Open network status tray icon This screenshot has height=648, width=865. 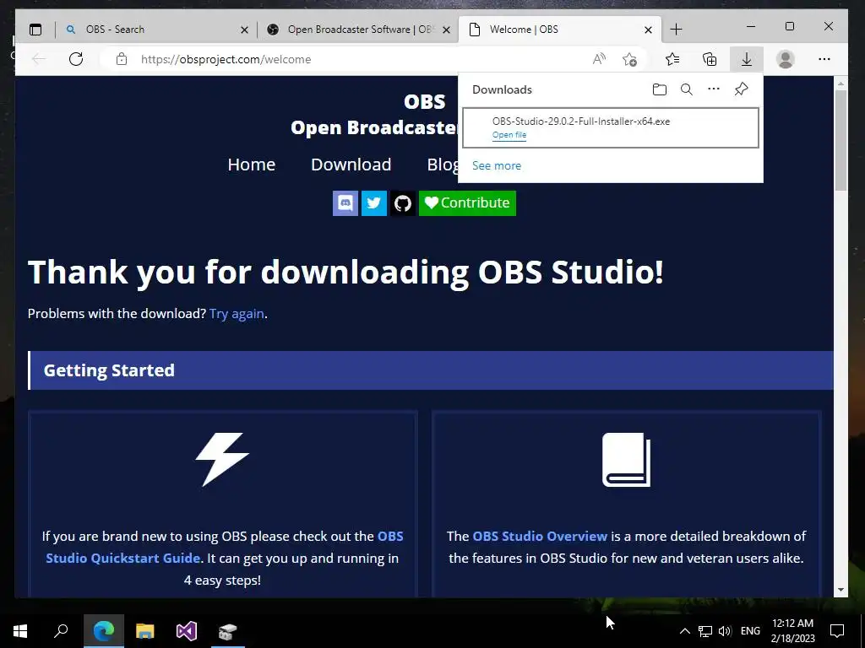tap(705, 631)
